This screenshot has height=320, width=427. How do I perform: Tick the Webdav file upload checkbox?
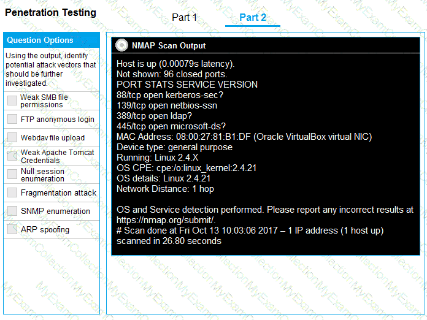(12, 137)
